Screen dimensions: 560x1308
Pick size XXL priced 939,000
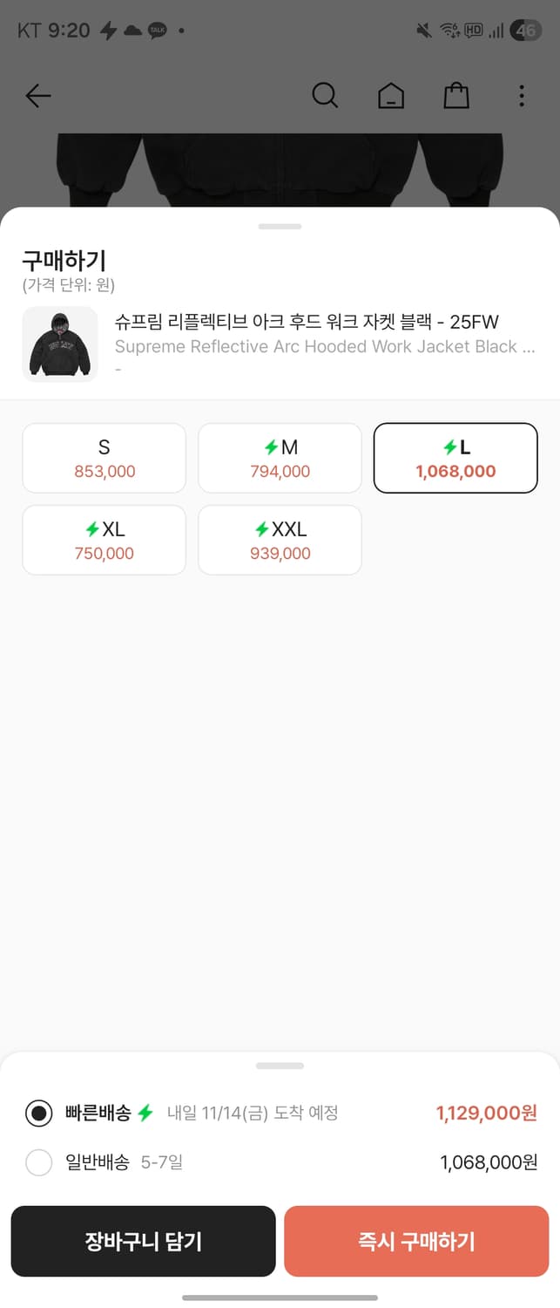tap(280, 541)
